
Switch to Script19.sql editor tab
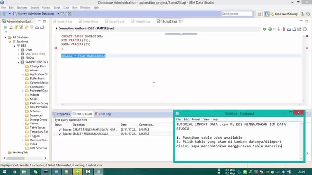[115, 21]
